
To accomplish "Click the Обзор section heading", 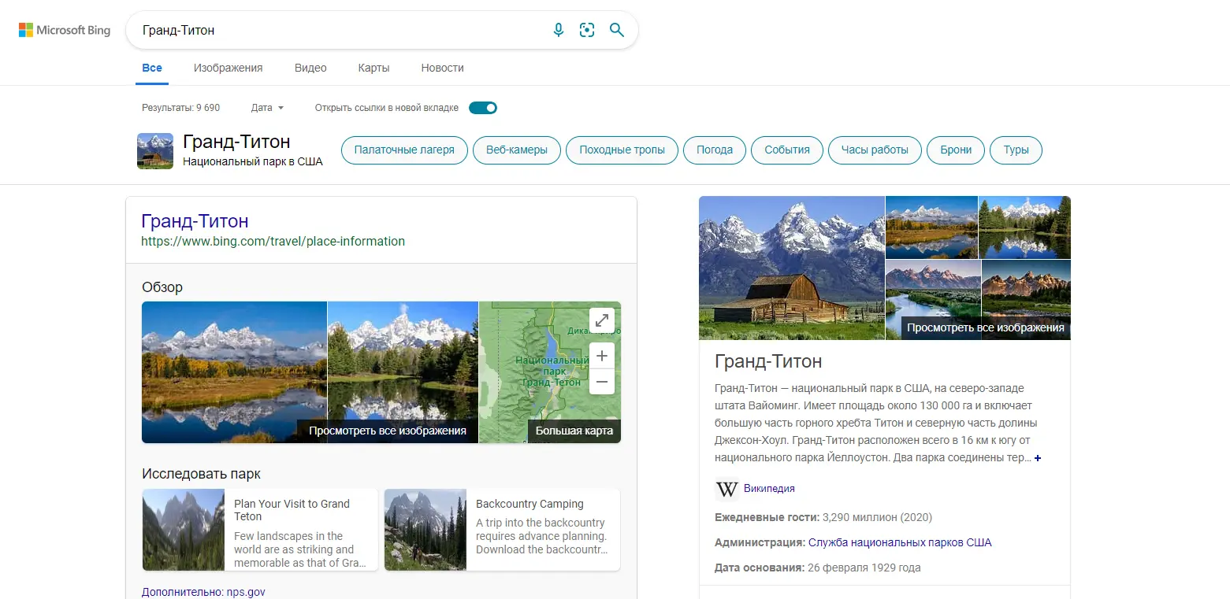I will [x=162, y=287].
